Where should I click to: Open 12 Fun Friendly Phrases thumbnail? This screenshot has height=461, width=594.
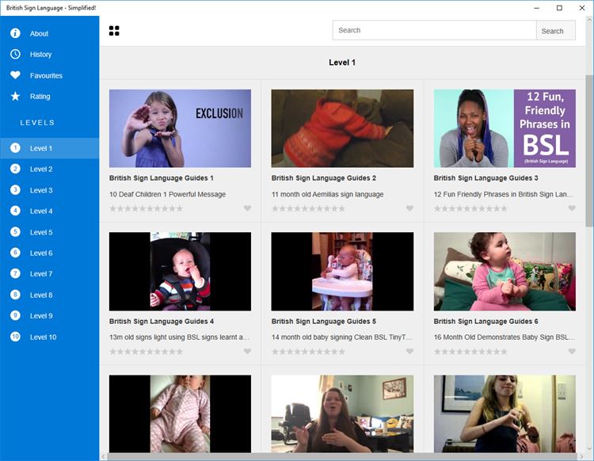(505, 128)
